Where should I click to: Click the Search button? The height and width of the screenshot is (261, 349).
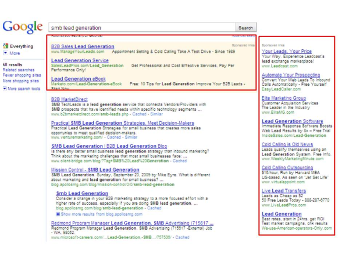pos(245,28)
